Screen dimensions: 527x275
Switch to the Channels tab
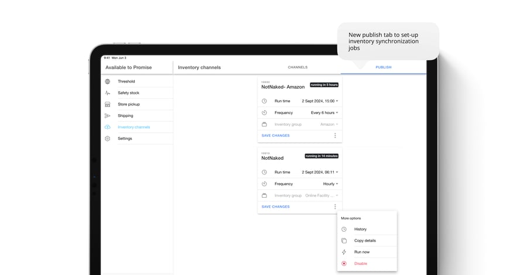click(297, 67)
